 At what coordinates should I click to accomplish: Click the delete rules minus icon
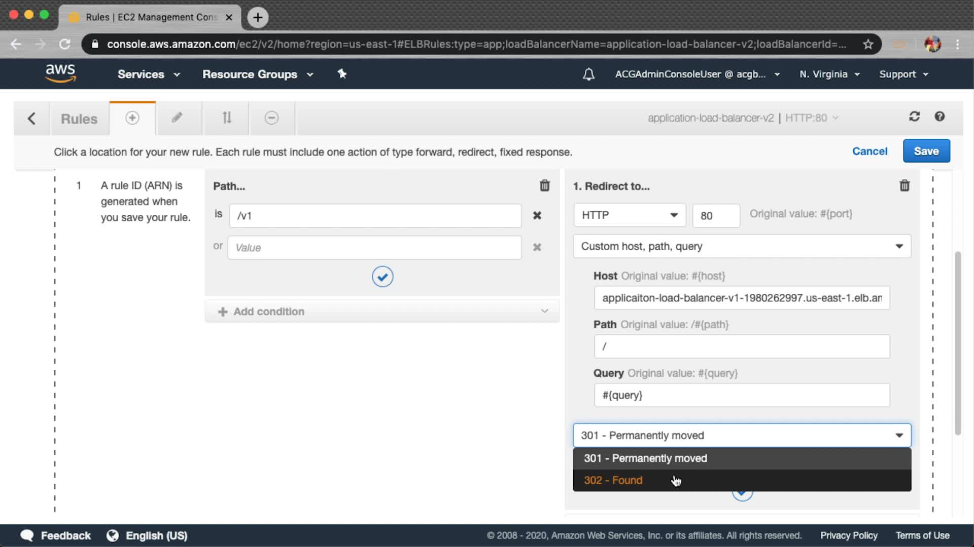pos(271,118)
